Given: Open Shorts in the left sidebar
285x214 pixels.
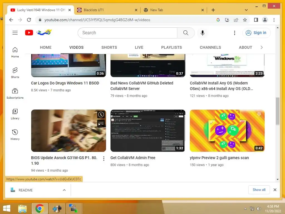Looking at the screenshot, I should coord(15,73).
